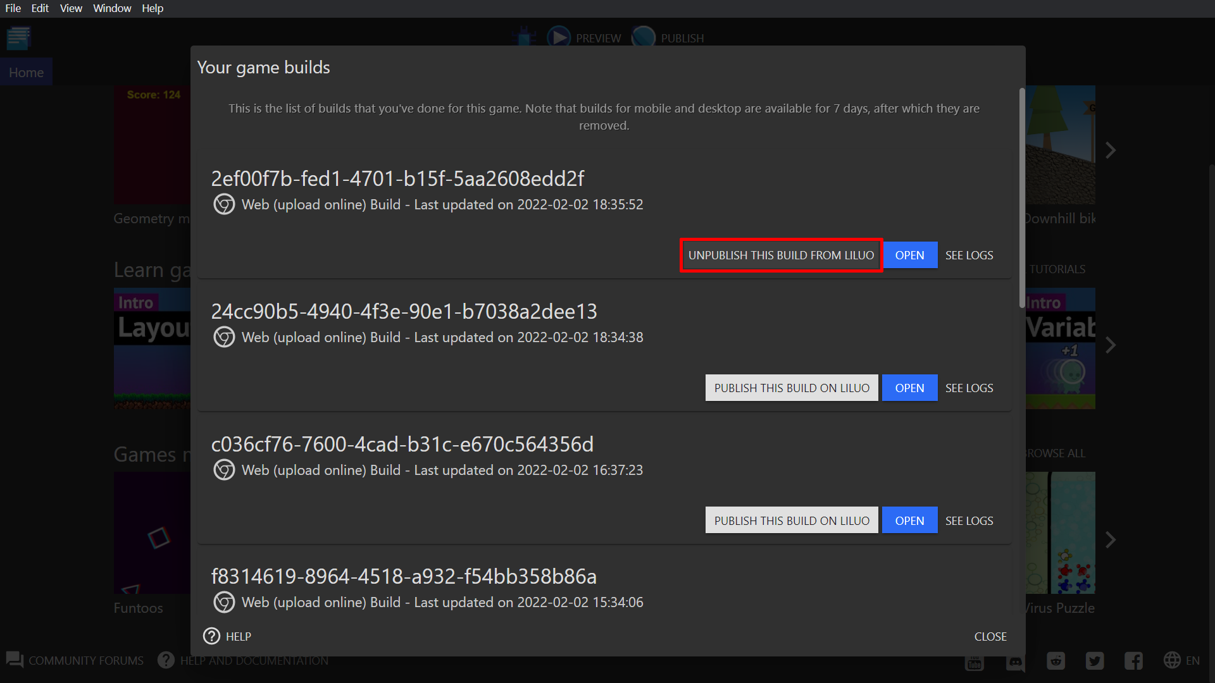Unpublish this build from Liluo
The height and width of the screenshot is (683, 1215).
click(781, 255)
